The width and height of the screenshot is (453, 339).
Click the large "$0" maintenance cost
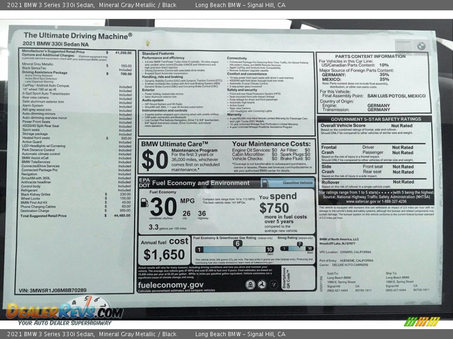[x=155, y=160]
